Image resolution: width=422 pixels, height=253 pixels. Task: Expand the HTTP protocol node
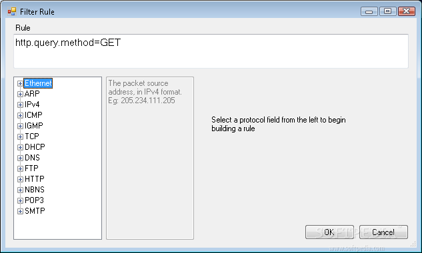pyautogui.click(x=20, y=179)
